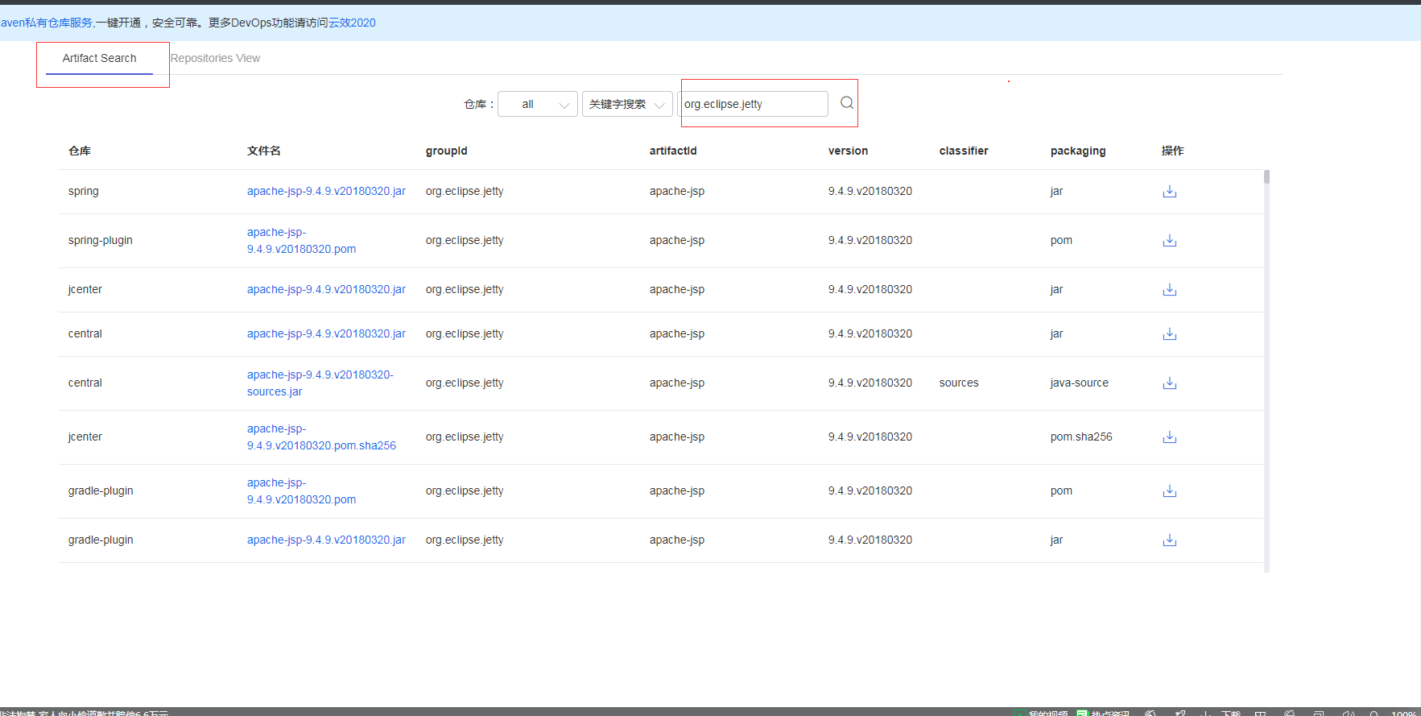This screenshot has width=1421, height=716.
Task: Open the 仓库 'all' dropdown
Action: pos(538,104)
